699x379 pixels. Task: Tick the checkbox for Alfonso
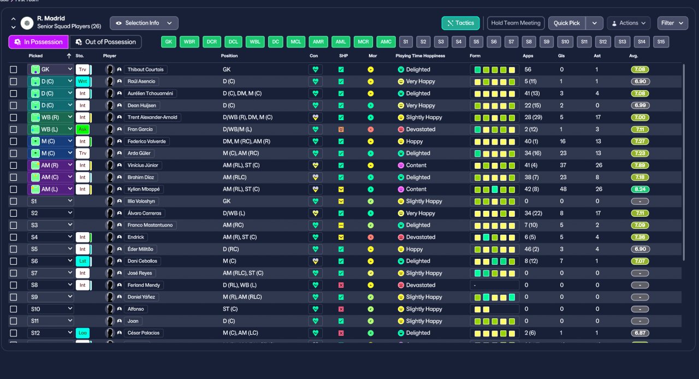coord(14,309)
